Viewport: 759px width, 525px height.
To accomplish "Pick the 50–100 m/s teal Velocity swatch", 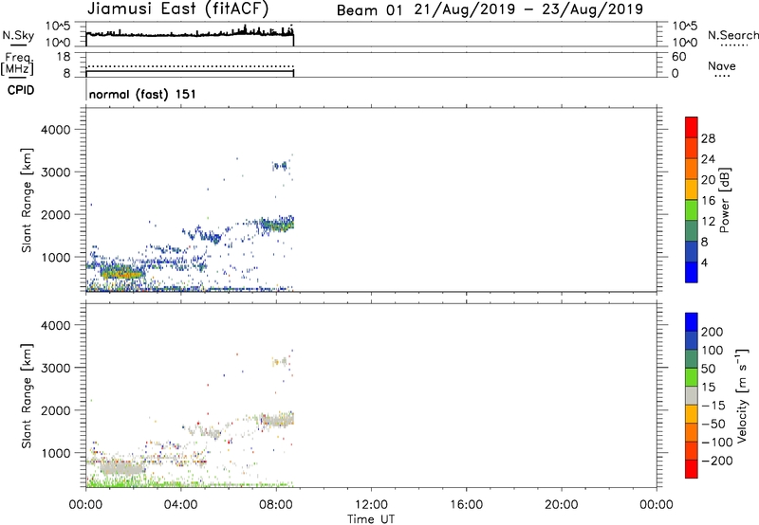I will click(692, 359).
